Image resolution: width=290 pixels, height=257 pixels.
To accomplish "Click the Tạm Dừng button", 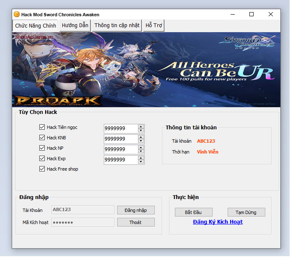I will click(x=246, y=212).
